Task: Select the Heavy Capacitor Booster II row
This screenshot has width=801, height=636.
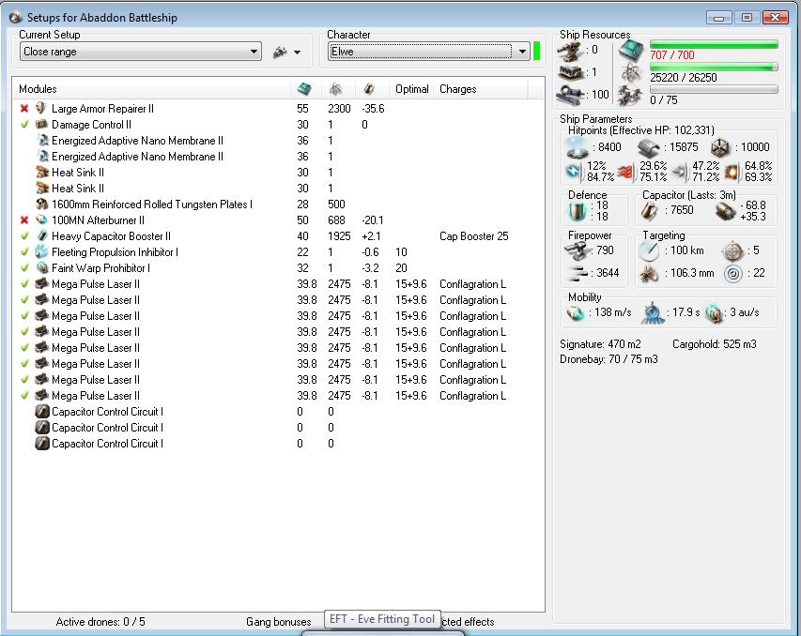Action: tap(111, 236)
